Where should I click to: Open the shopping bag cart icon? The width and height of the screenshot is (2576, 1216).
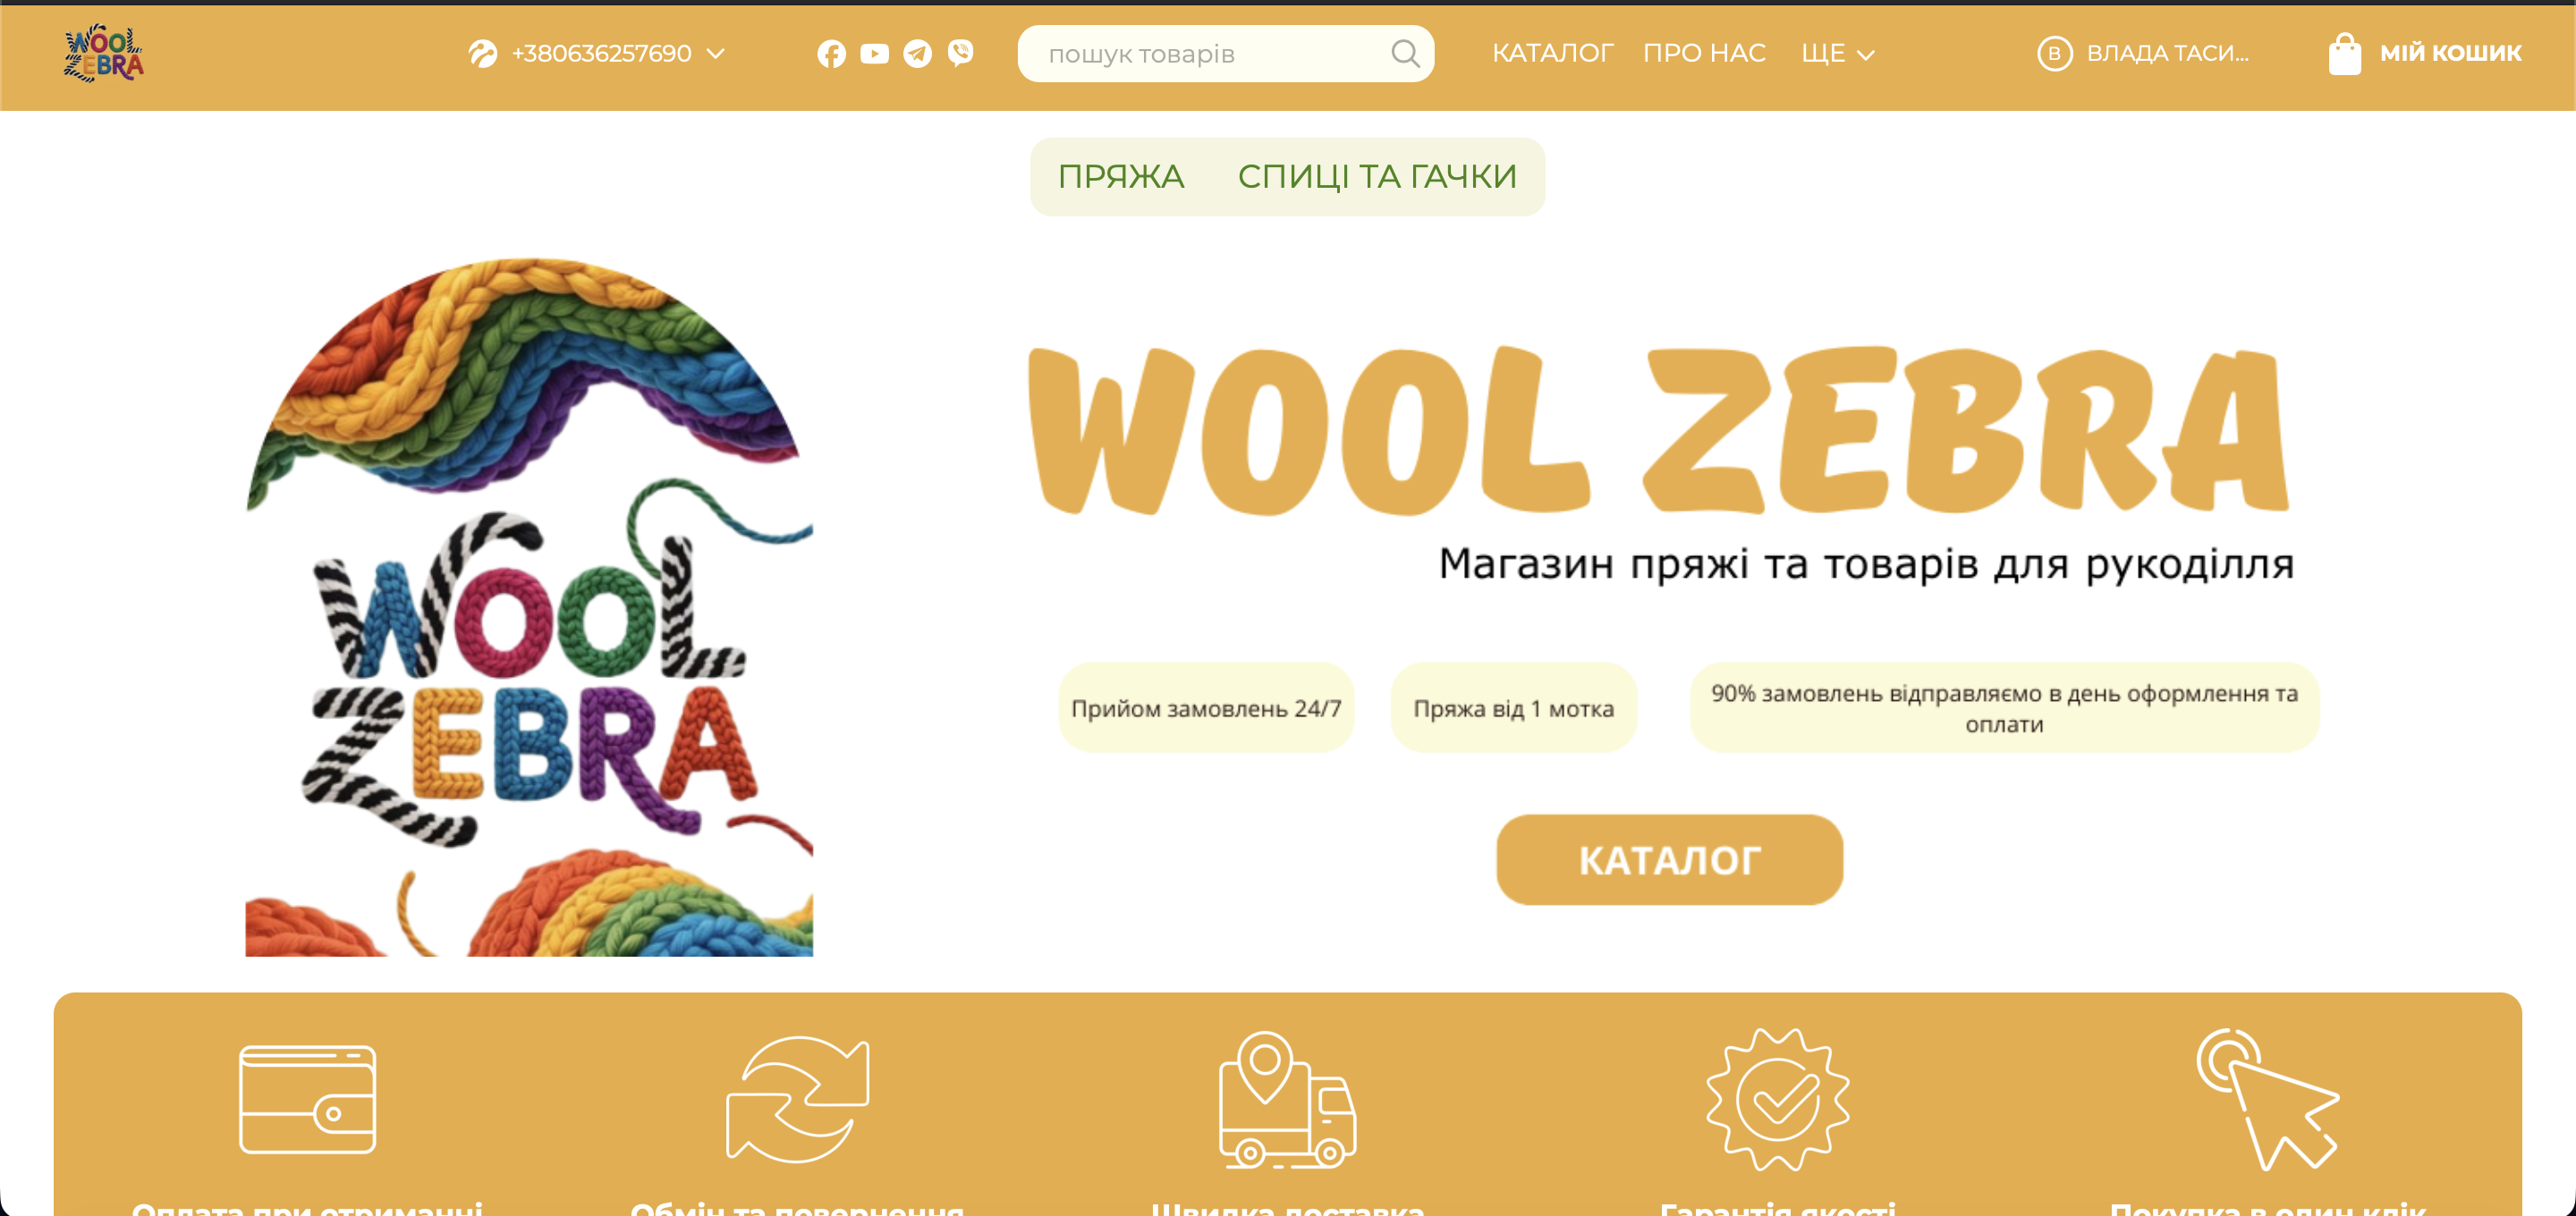(2344, 53)
